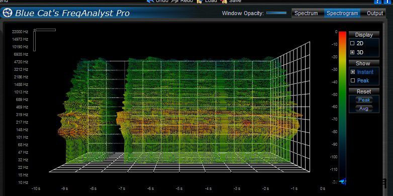The image size is (393, 196).
Task: Click the 10190 Hz axis label
Action: [20, 47]
